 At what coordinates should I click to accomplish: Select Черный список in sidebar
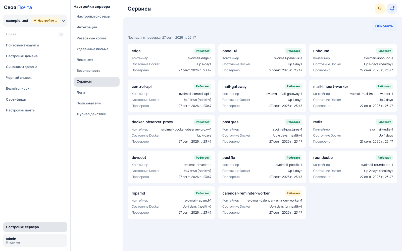click(x=35, y=78)
